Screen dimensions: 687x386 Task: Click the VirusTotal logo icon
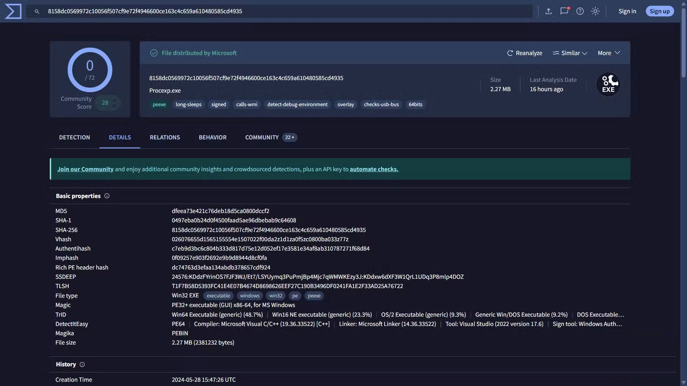[13, 11]
